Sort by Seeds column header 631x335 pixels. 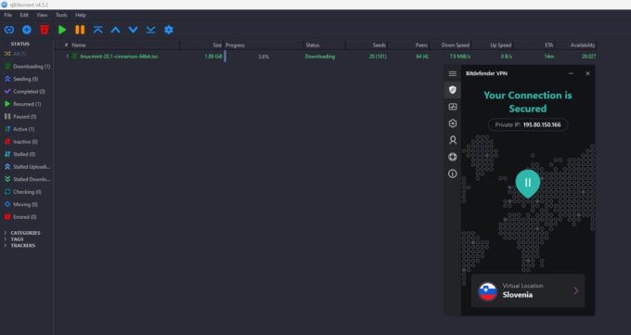tap(367, 45)
